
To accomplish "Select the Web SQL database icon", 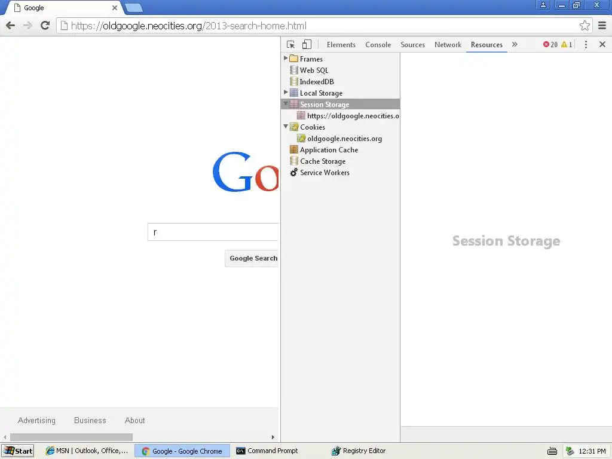I will click(x=294, y=70).
